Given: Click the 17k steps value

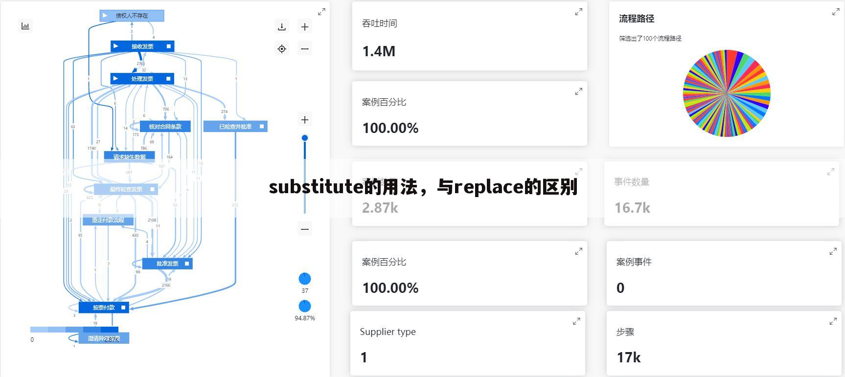Looking at the screenshot, I should (629, 357).
